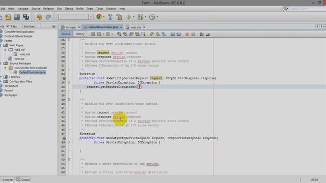
Task: Toggle Rectangular Selection icon
Action: click(x=143, y=34)
